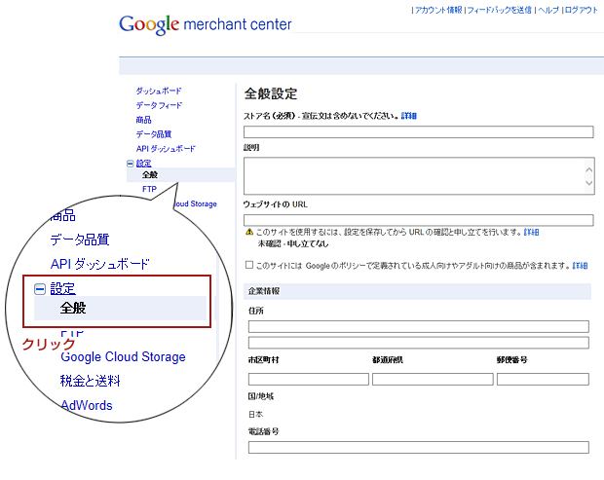604x480 pixels.
Task: Click the ウェブサイトの URL input field
Action: (x=418, y=220)
